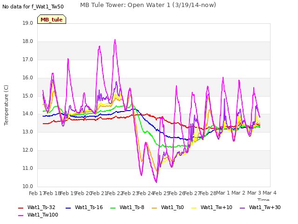
Task: Click the 15.0 y-axis tick label
Action: pyautogui.click(x=28, y=96)
